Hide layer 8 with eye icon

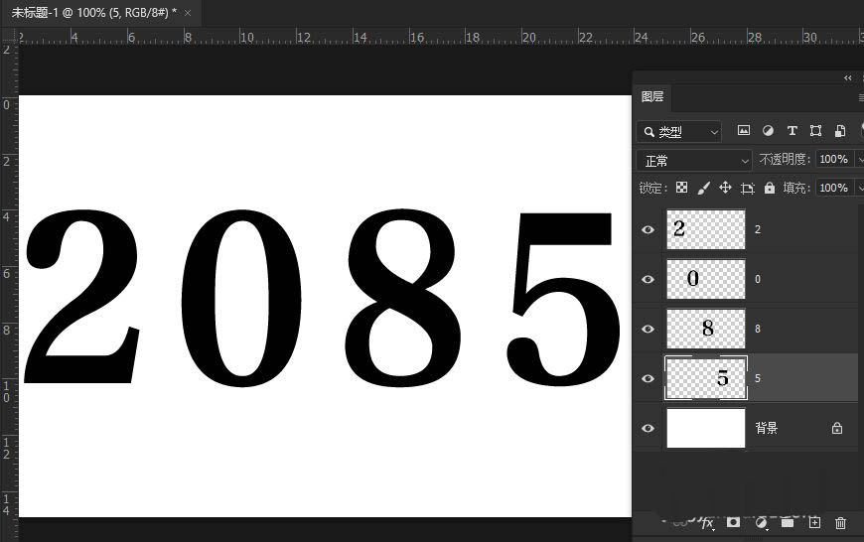[x=648, y=329]
